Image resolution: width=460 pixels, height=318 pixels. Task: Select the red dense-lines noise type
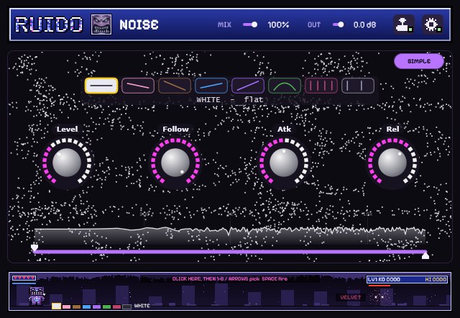pyautogui.click(x=321, y=86)
